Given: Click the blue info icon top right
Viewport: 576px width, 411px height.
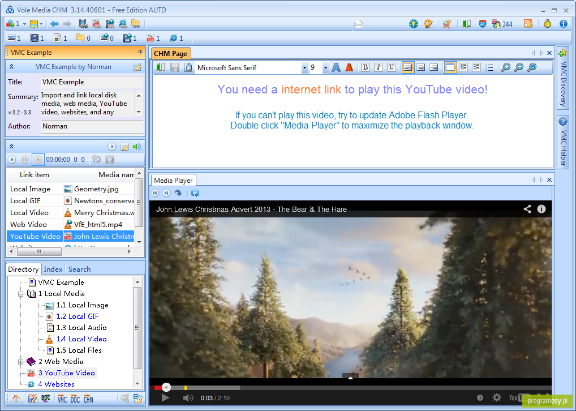Looking at the screenshot, I should [563, 24].
